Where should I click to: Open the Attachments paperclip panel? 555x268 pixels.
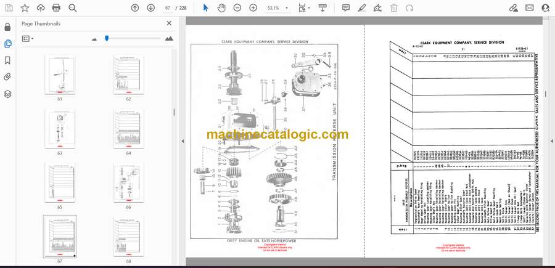(8, 77)
